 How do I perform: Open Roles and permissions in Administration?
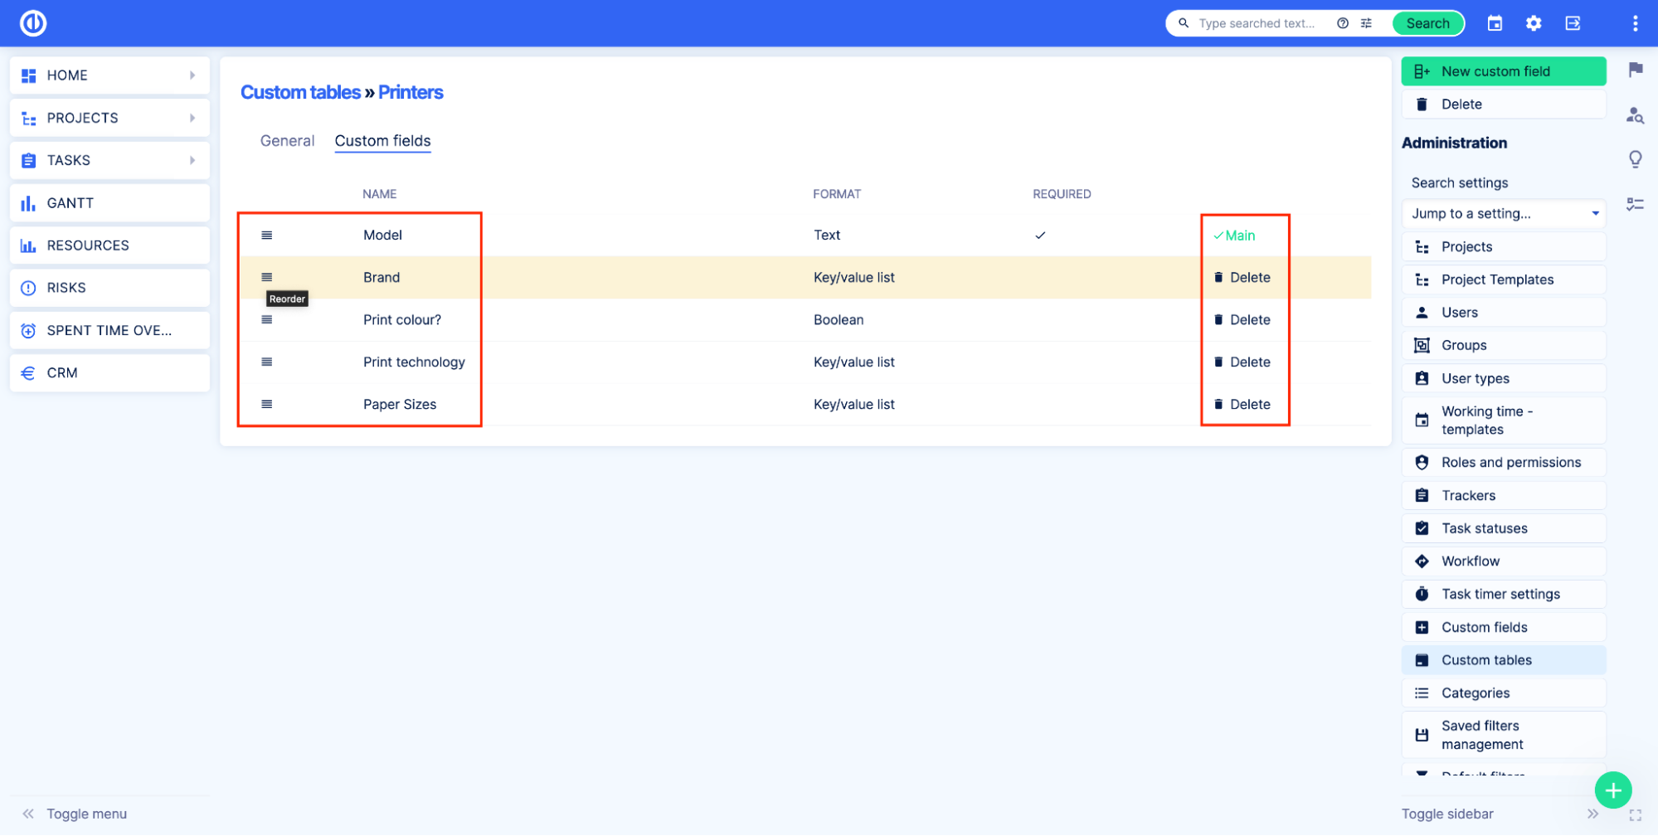click(x=1510, y=463)
